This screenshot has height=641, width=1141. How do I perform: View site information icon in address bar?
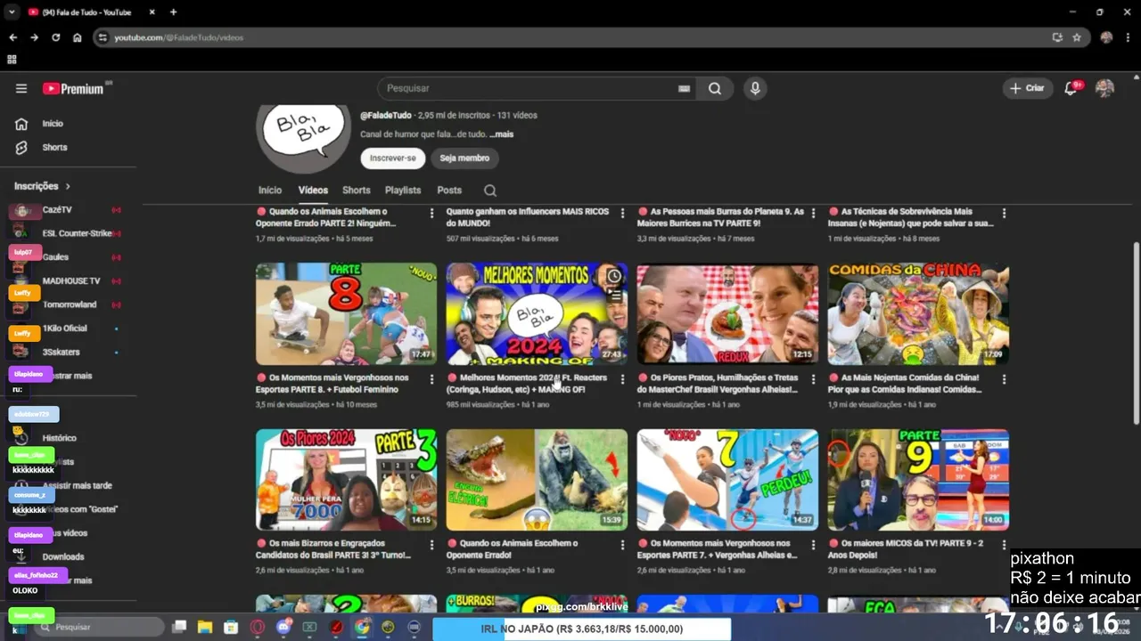(103, 37)
